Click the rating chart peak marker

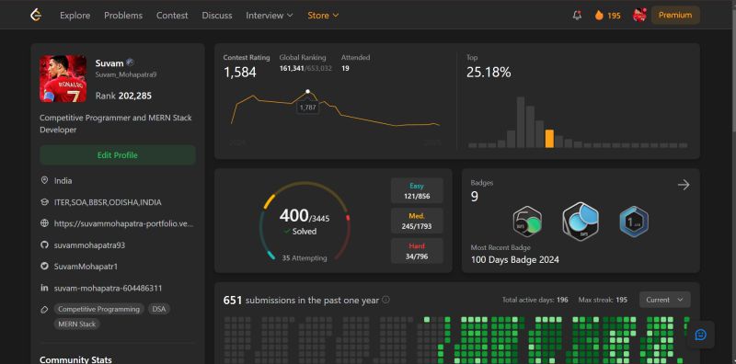[x=307, y=92]
